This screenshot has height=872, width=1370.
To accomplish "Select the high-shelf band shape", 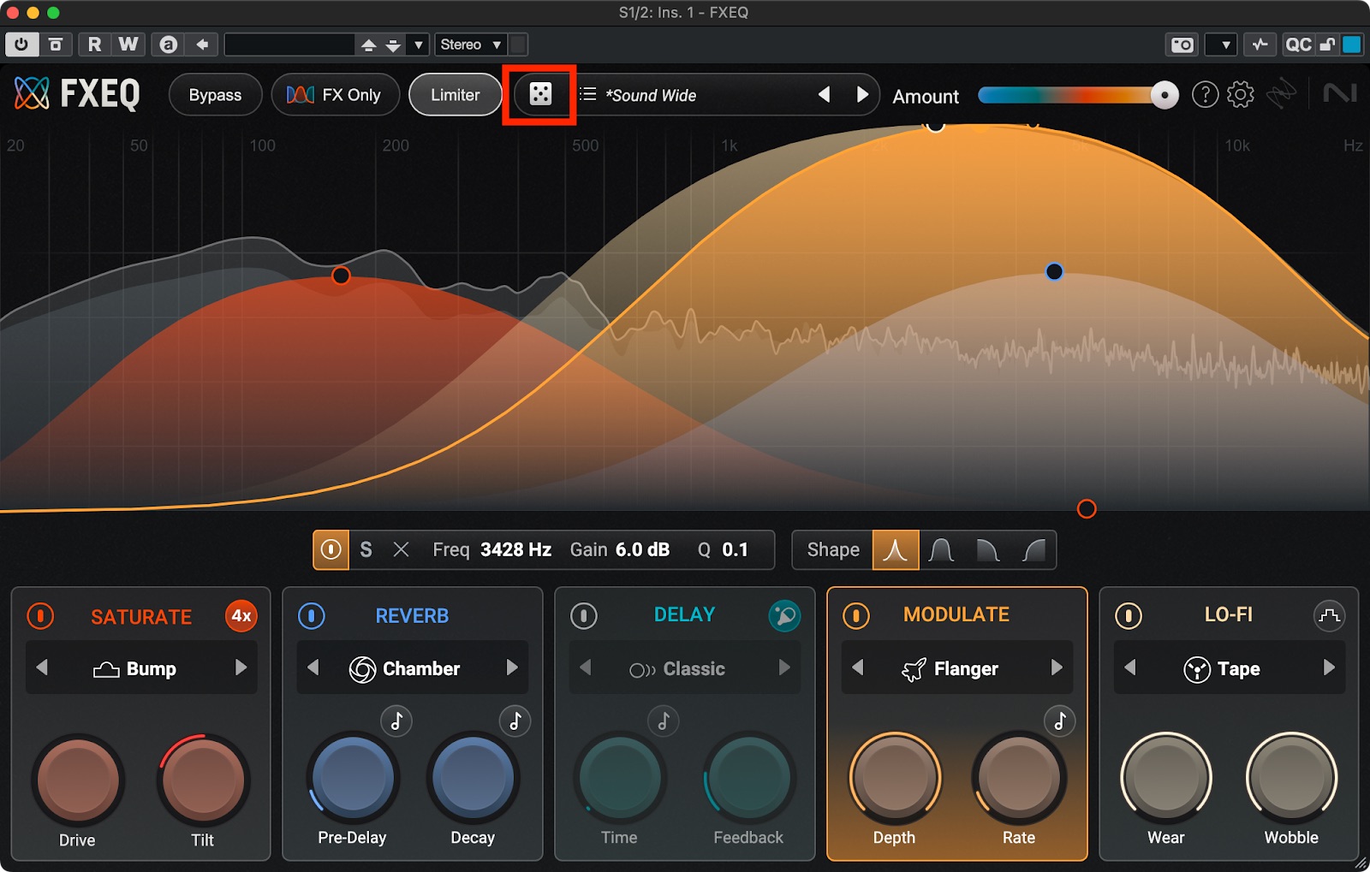I will pyautogui.click(x=1034, y=550).
